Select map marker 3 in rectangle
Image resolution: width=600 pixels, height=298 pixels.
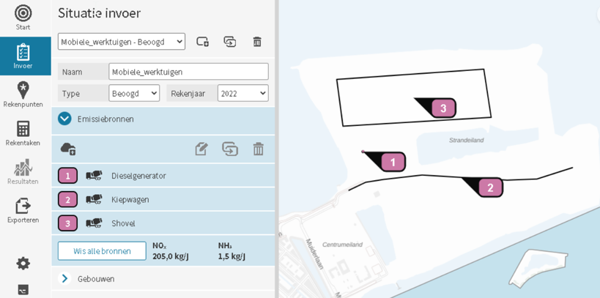point(443,108)
